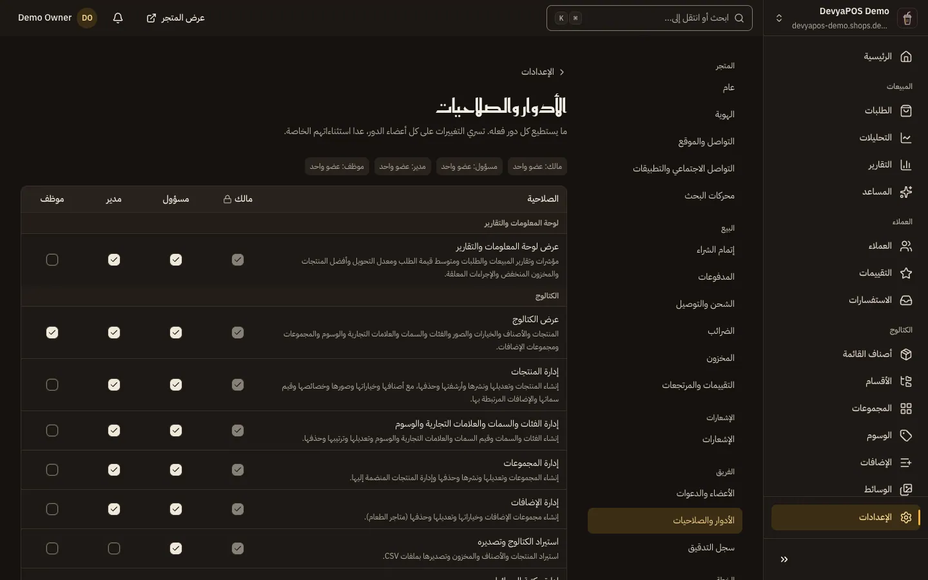The height and width of the screenshot is (580, 928).
Task: Toggle مسؤول checkbox for إدارة الإضافات
Action: click(x=176, y=509)
